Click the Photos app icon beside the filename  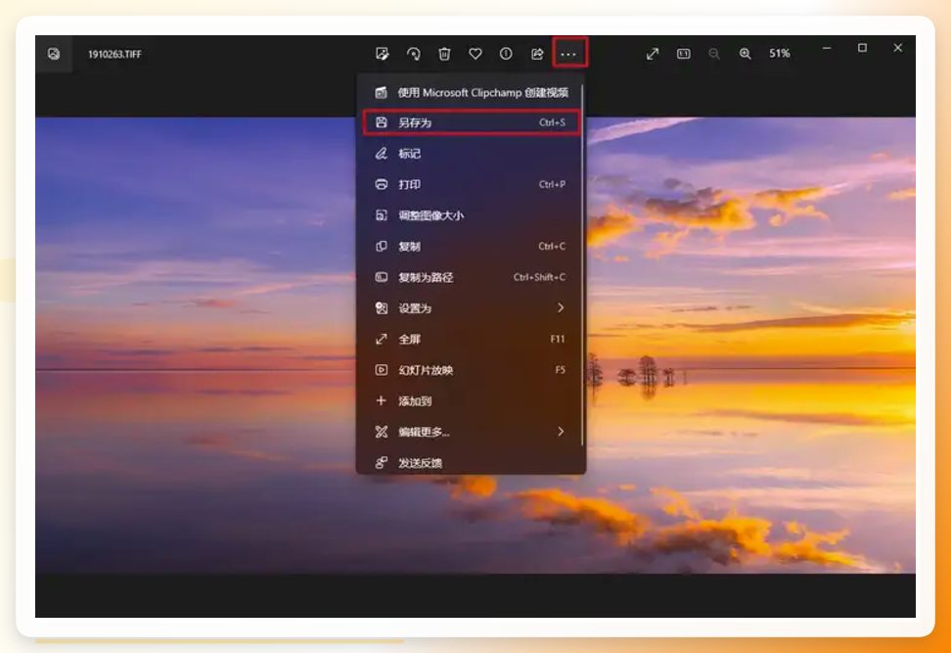[x=54, y=54]
